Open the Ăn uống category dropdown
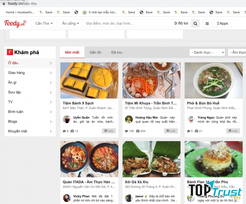 click(x=70, y=23)
